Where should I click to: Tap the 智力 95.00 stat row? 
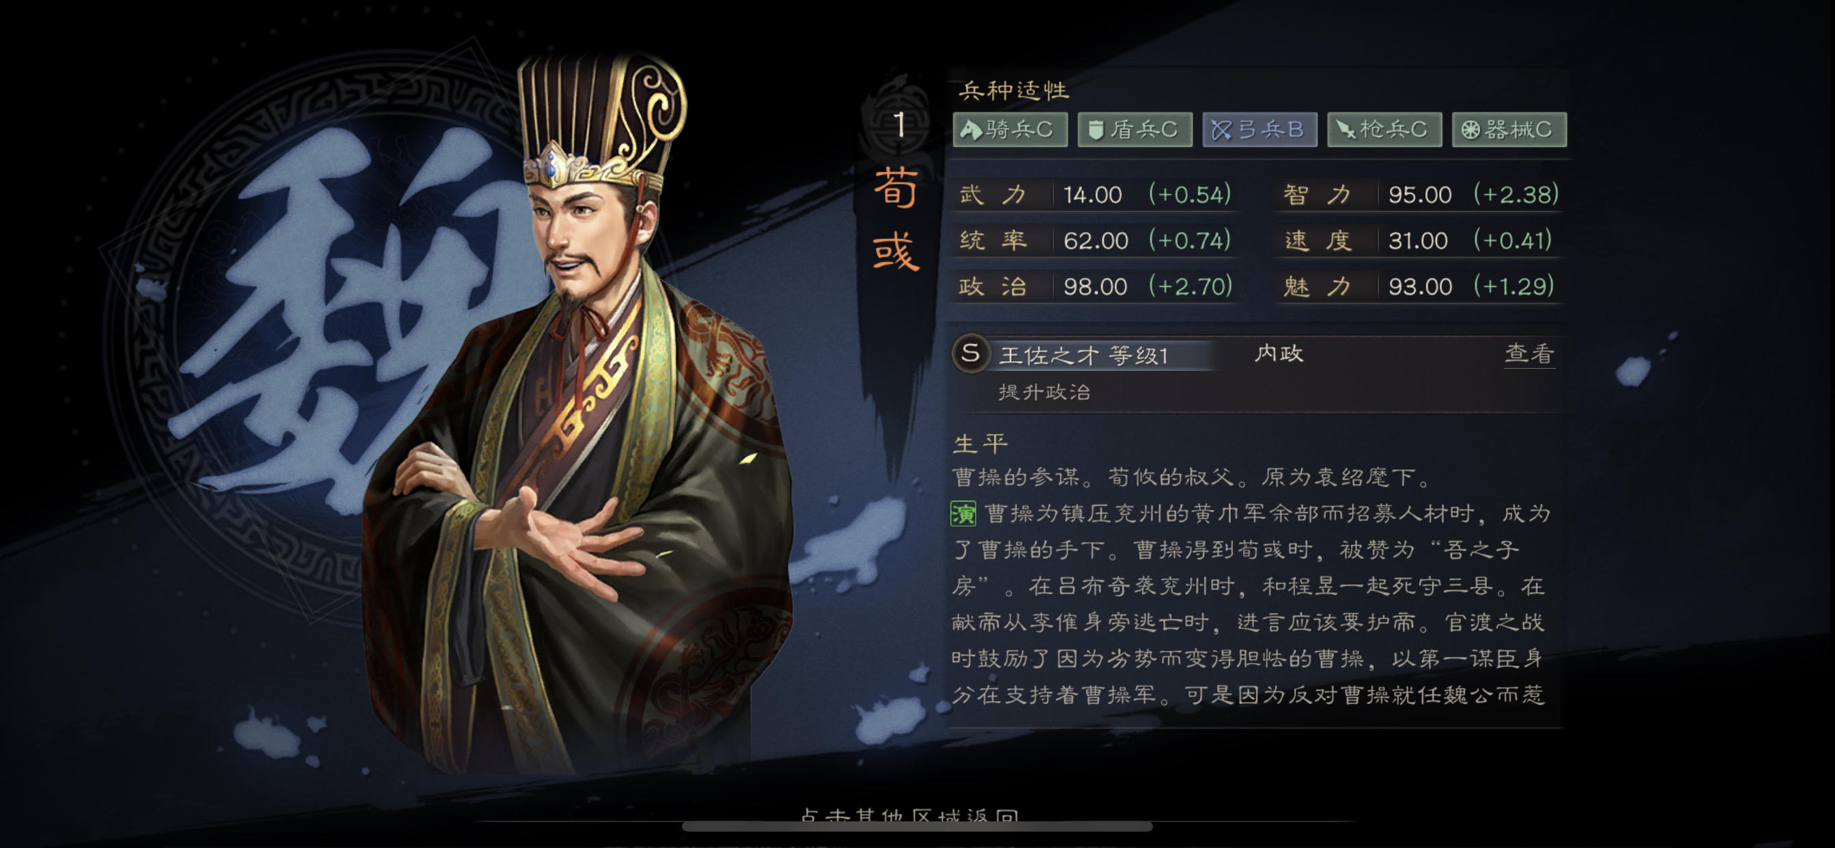pyautogui.click(x=1420, y=195)
